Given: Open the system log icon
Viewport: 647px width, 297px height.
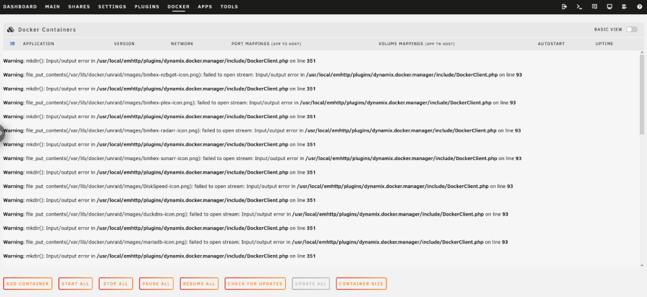Looking at the screenshot, I should (x=624, y=6).
